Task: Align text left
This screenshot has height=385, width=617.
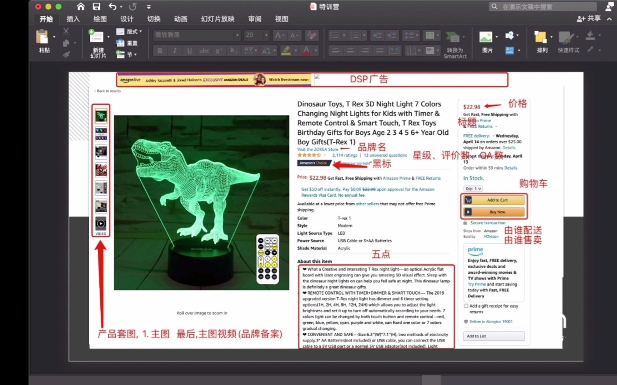Action: (336, 51)
